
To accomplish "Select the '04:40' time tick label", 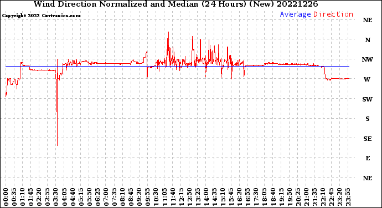I will (73, 197).
